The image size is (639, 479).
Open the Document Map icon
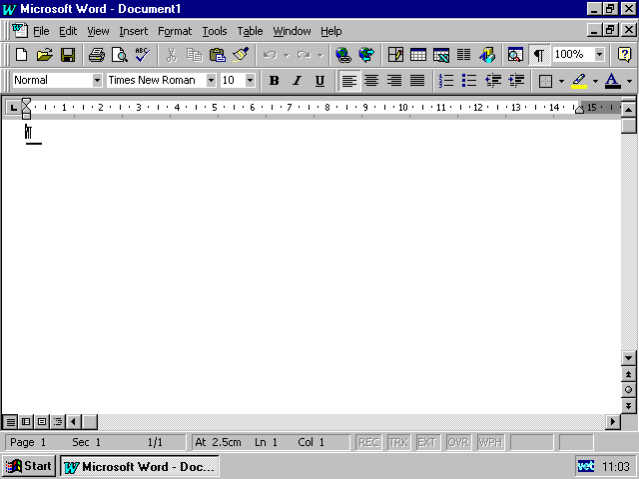[515, 55]
